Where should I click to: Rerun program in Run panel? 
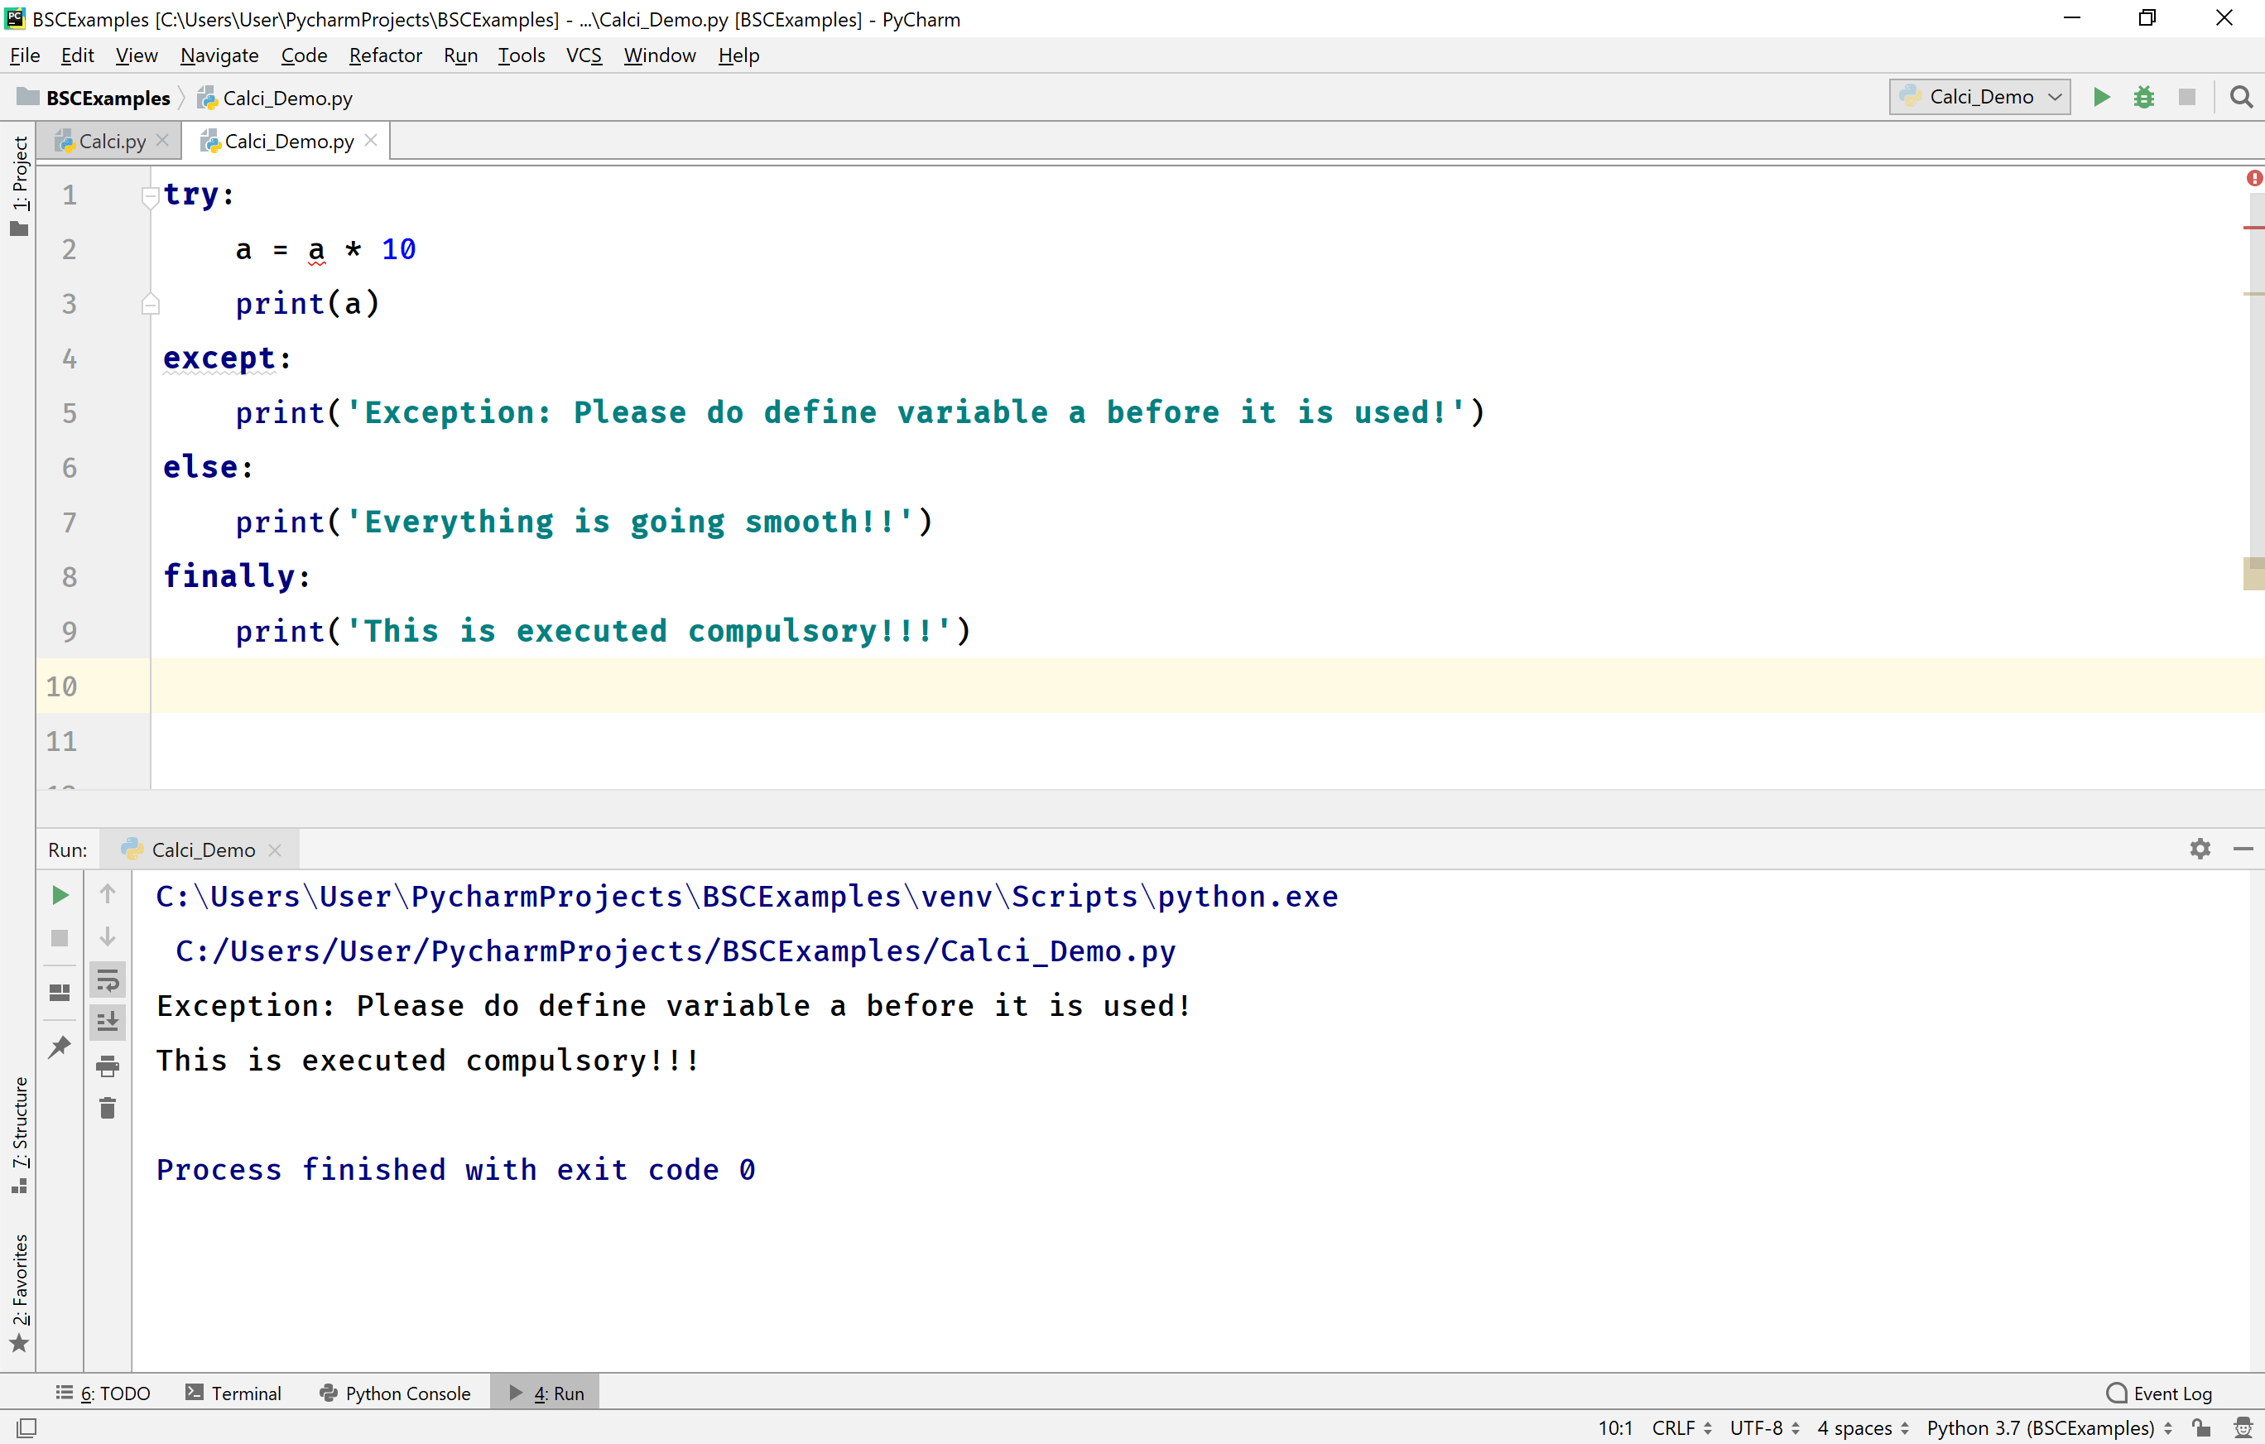pyautogui.click(x=60, y=894)
